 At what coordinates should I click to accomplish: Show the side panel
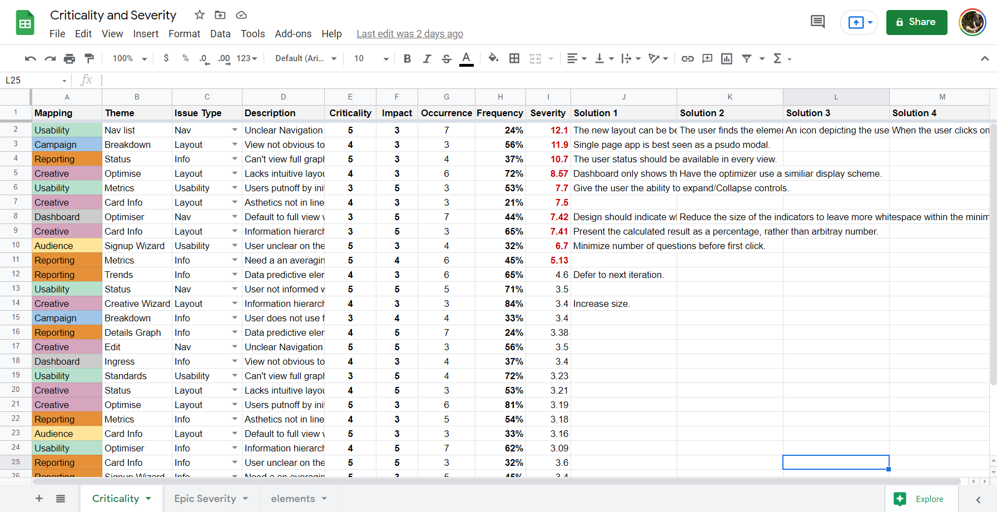pos(978,500)
